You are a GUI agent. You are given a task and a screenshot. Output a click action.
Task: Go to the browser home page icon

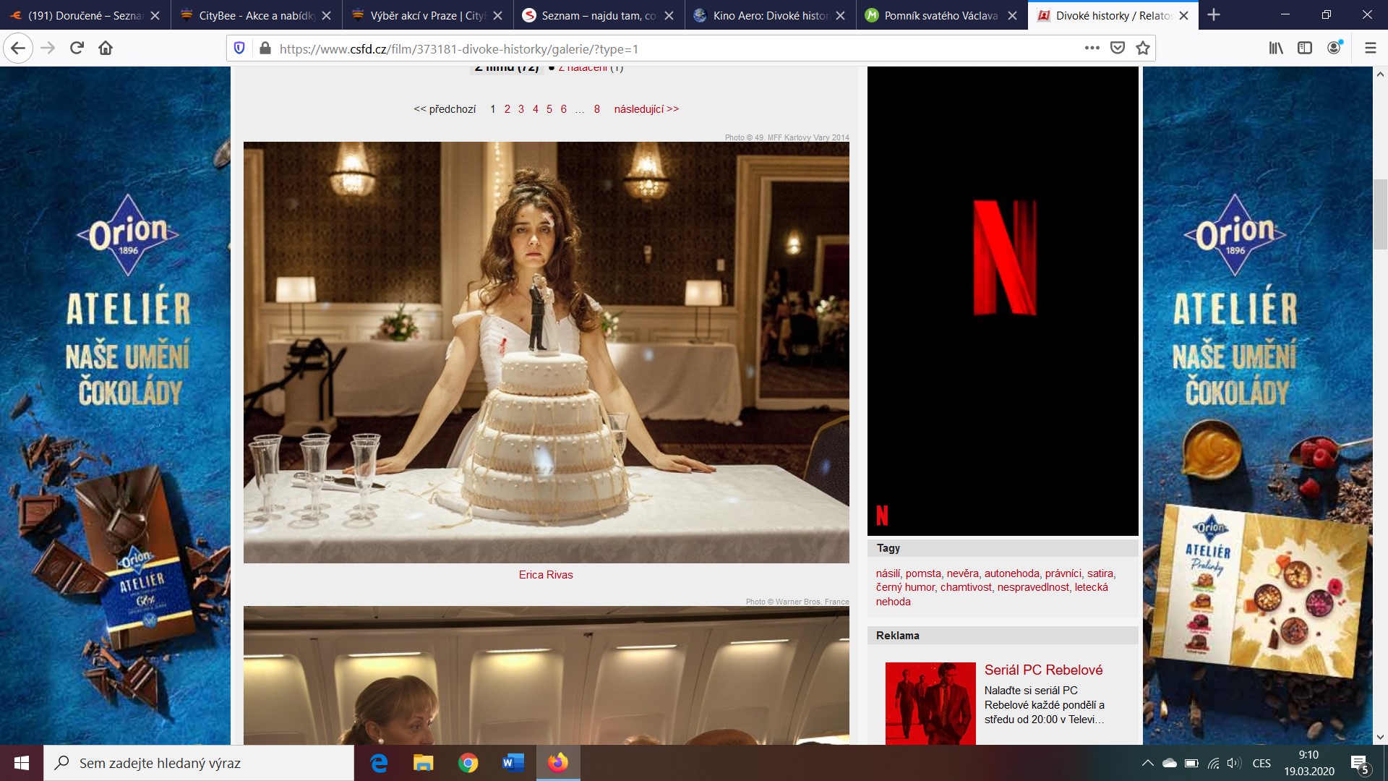[x=106, y=48]
